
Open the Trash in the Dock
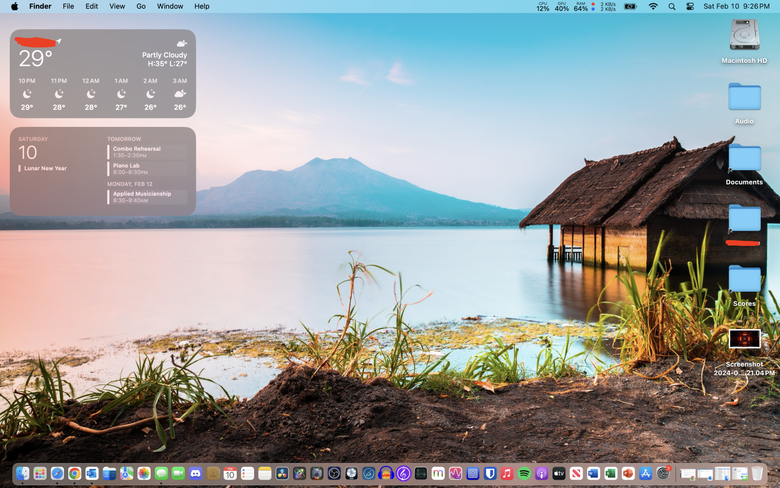757,474
